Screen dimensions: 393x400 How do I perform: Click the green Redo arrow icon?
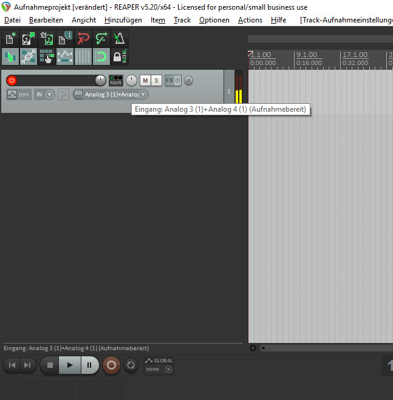pyautogui.click(x=101, y=38)
